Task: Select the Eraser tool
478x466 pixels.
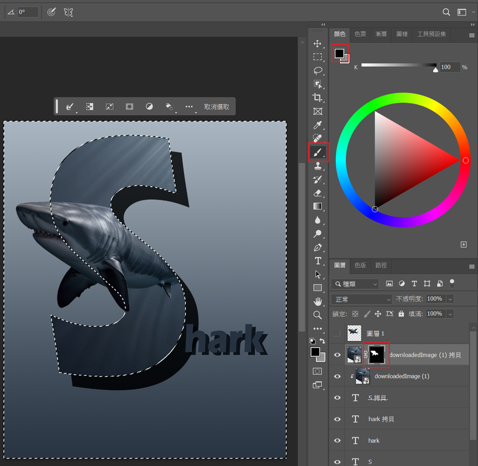Action: click(x=318, y=193)
